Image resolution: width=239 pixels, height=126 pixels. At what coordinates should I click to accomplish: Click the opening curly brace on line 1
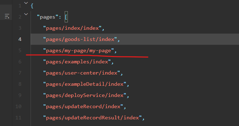point(32,6)
